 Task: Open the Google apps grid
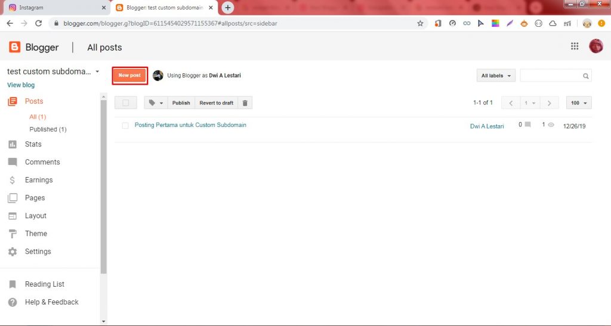(x=575, y=46)
